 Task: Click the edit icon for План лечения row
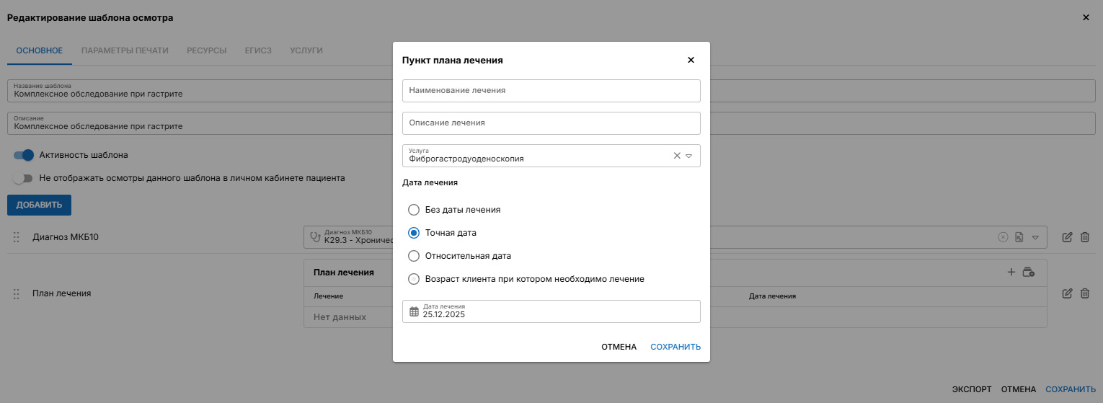(x=1067, y=293)
